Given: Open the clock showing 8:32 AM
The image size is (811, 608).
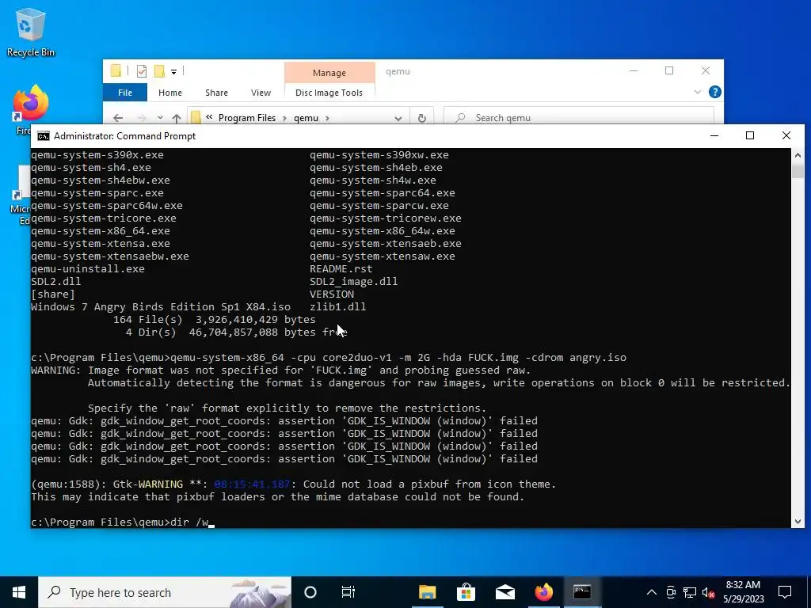Looking at the screenshot, I should (x=743, y=592).
